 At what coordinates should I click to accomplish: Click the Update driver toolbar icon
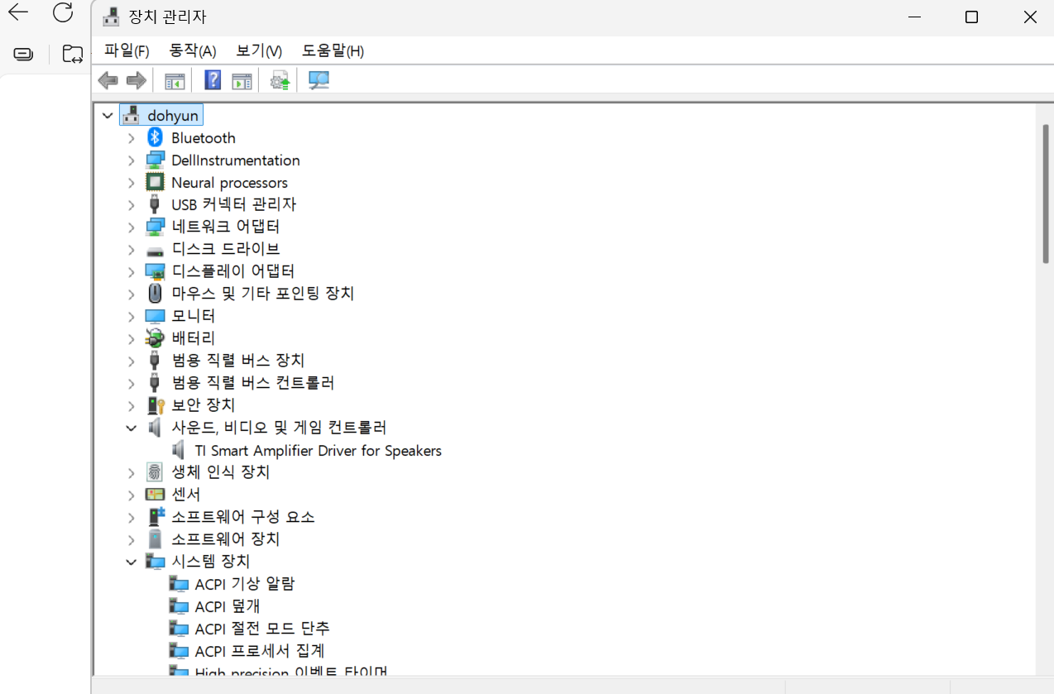(x=280, y=81)
